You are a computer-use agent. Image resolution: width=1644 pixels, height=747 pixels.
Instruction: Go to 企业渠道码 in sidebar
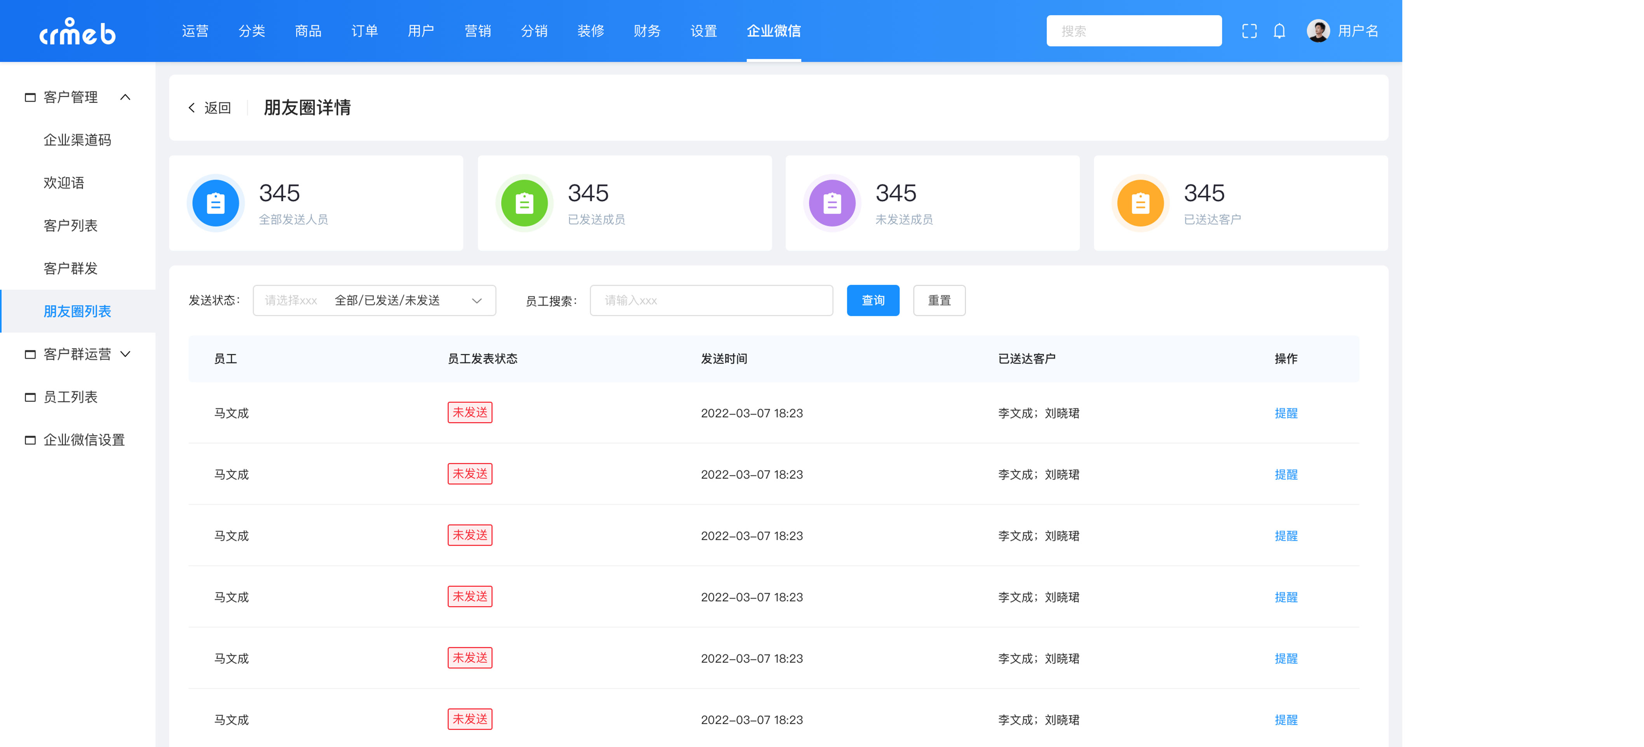tap(77, 140)
